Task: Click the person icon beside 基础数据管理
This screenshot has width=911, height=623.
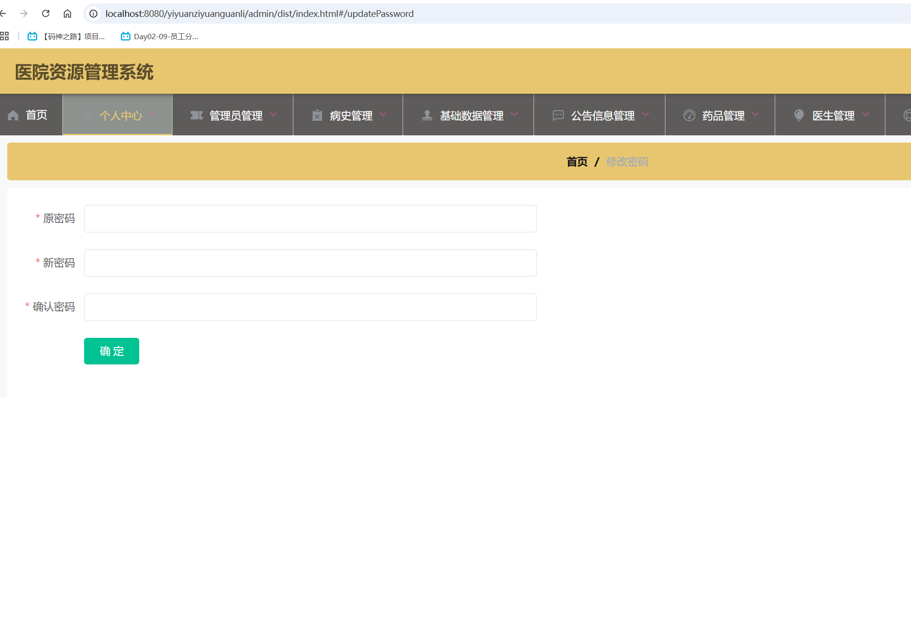Action: tap(427, 116)
